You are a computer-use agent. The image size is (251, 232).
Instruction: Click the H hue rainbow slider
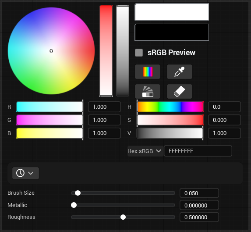[x=170, y=107]
